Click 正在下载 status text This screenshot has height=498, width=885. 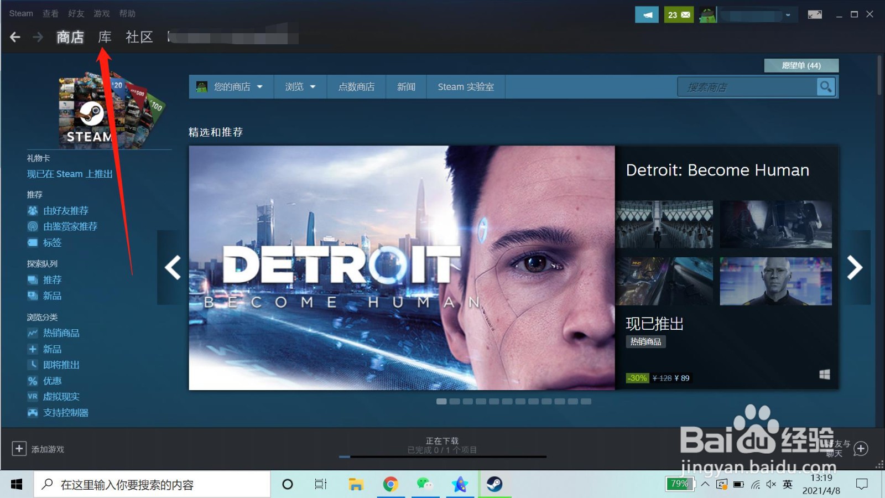(x=442, y=441)
